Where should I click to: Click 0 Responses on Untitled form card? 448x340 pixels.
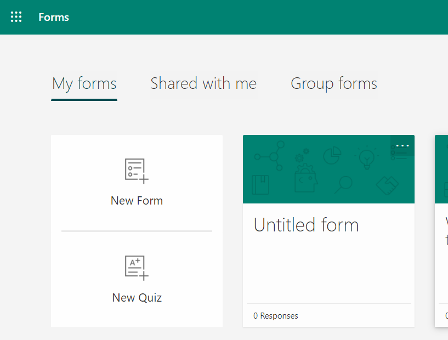(276, 316)
